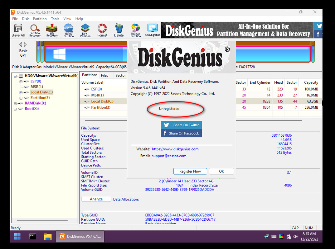Click the Twitter icon in the banner

319,26
